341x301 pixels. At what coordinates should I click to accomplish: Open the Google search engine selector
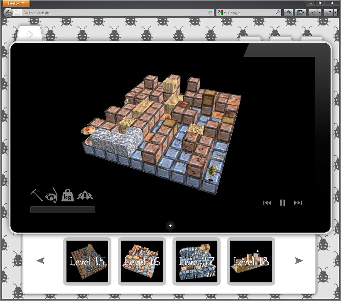pos(222,13)
